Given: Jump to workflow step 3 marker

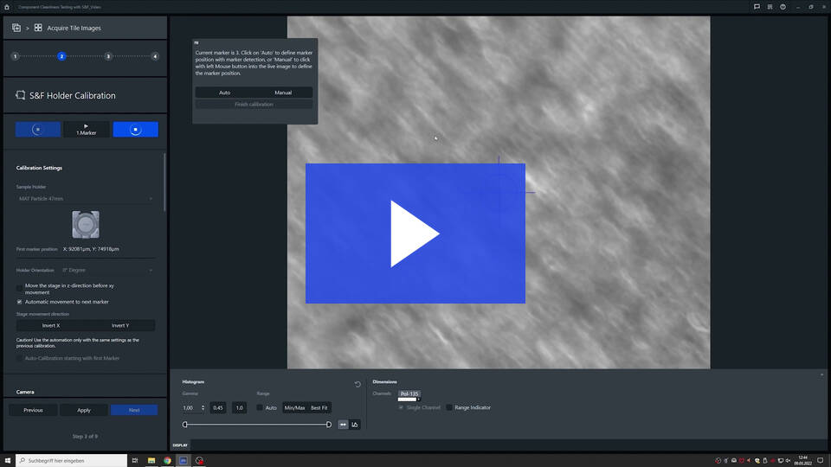Looking at the screenshot, I should pos(108,56).
